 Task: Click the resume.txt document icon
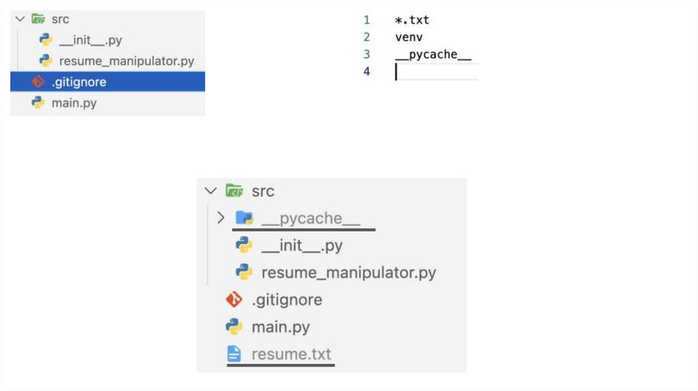point(234,354)
